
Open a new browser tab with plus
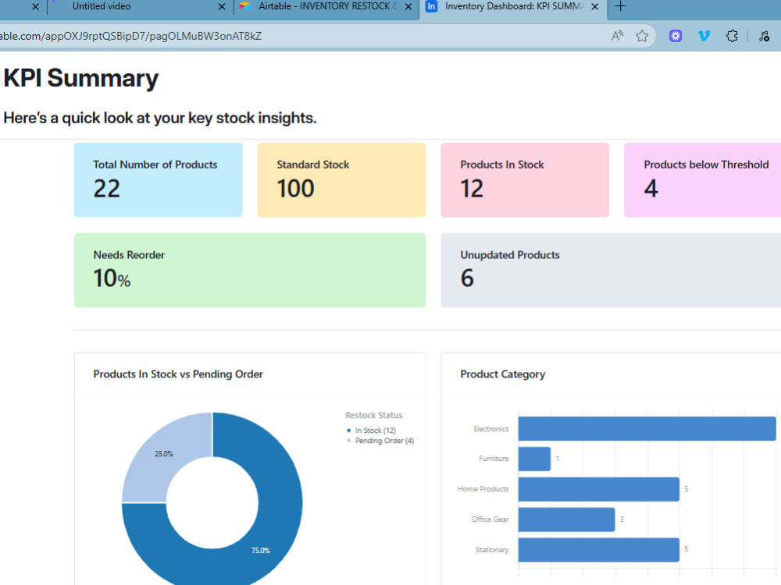(x=621, y=6)
